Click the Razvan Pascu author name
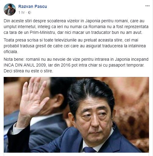 (x=33, y=6)
